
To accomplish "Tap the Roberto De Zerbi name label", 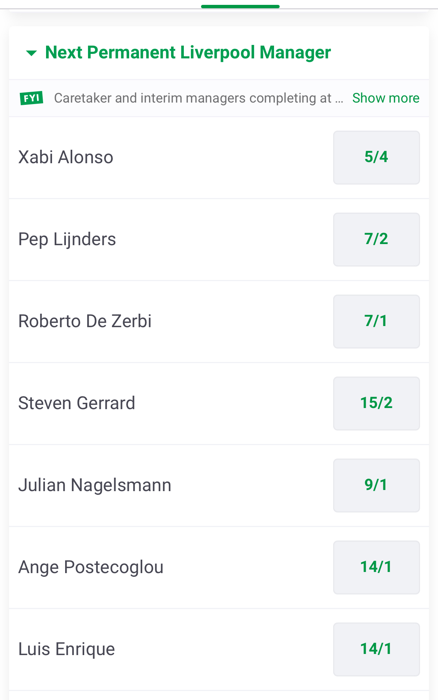I will point(85,321).
